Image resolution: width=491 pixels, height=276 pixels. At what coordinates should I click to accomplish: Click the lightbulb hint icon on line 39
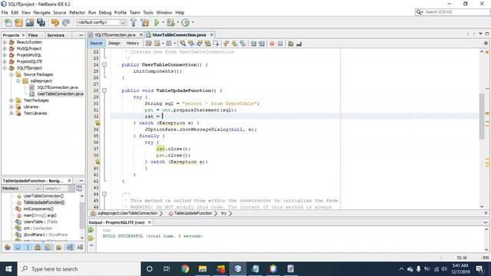point(97,162)
